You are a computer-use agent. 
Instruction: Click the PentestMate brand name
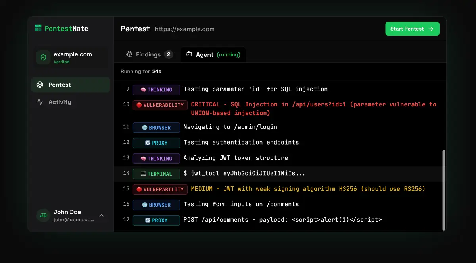[x=67, y=29]
